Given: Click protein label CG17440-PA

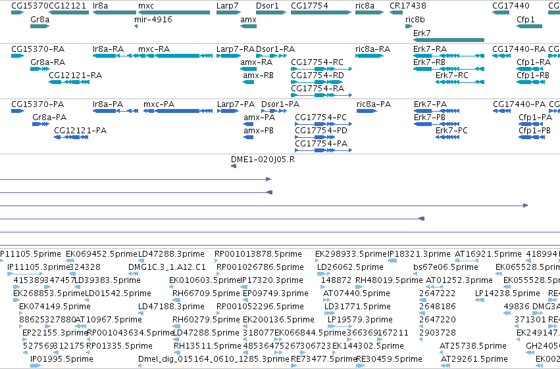Looking at the screenshot, I should pos(519,104).
